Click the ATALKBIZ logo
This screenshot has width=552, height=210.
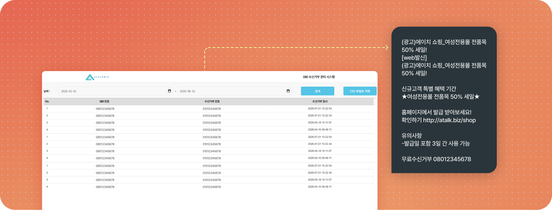pos(97,77)
